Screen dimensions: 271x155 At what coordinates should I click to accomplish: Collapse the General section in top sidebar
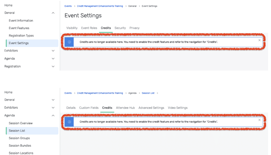pos(53,13)
